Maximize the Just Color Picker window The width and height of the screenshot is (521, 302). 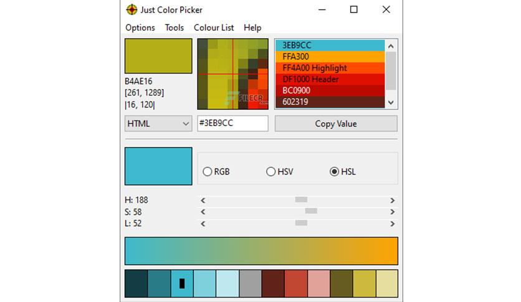[354, 9]
